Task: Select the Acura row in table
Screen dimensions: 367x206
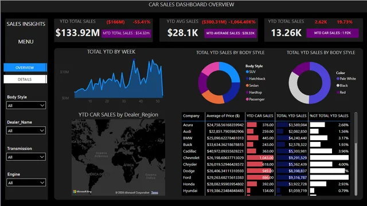Action: pos(266,125)
